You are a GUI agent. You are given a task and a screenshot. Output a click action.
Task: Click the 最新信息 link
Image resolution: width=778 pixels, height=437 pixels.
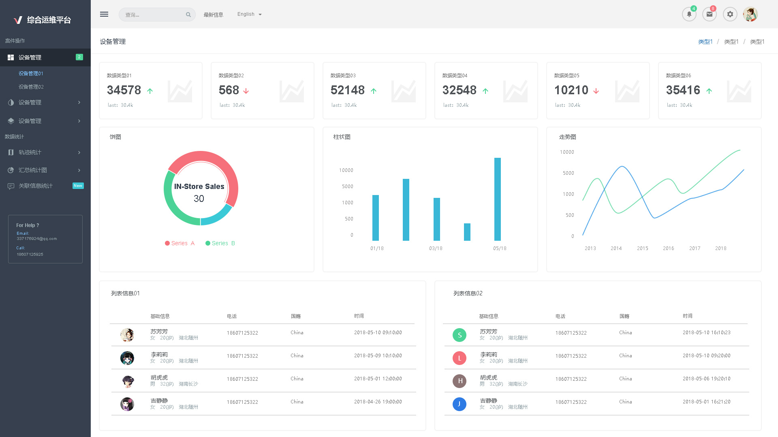click(213, 15)
